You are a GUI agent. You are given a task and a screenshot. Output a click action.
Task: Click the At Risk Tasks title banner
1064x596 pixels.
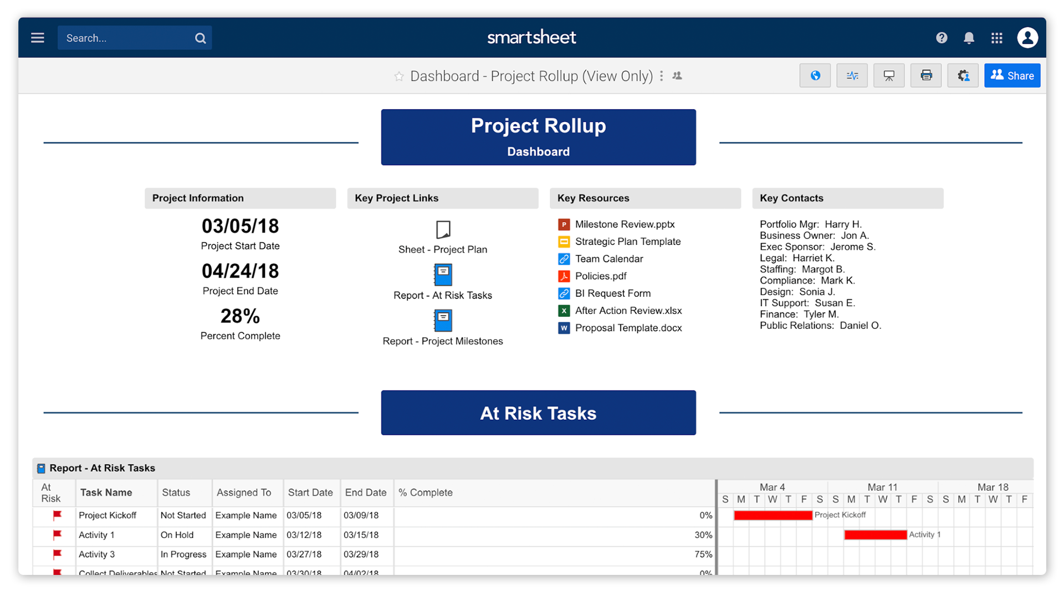(x=538, y=413)
